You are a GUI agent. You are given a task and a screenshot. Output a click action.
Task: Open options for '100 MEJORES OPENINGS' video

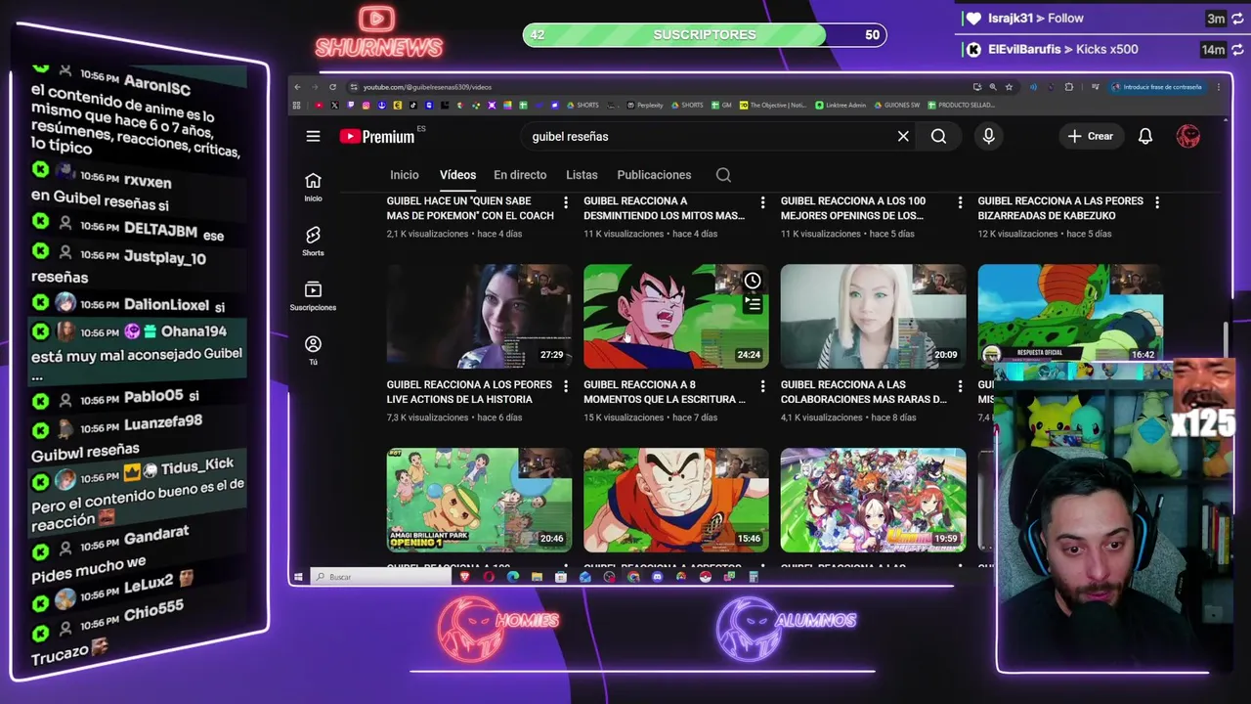pos(960,202)
